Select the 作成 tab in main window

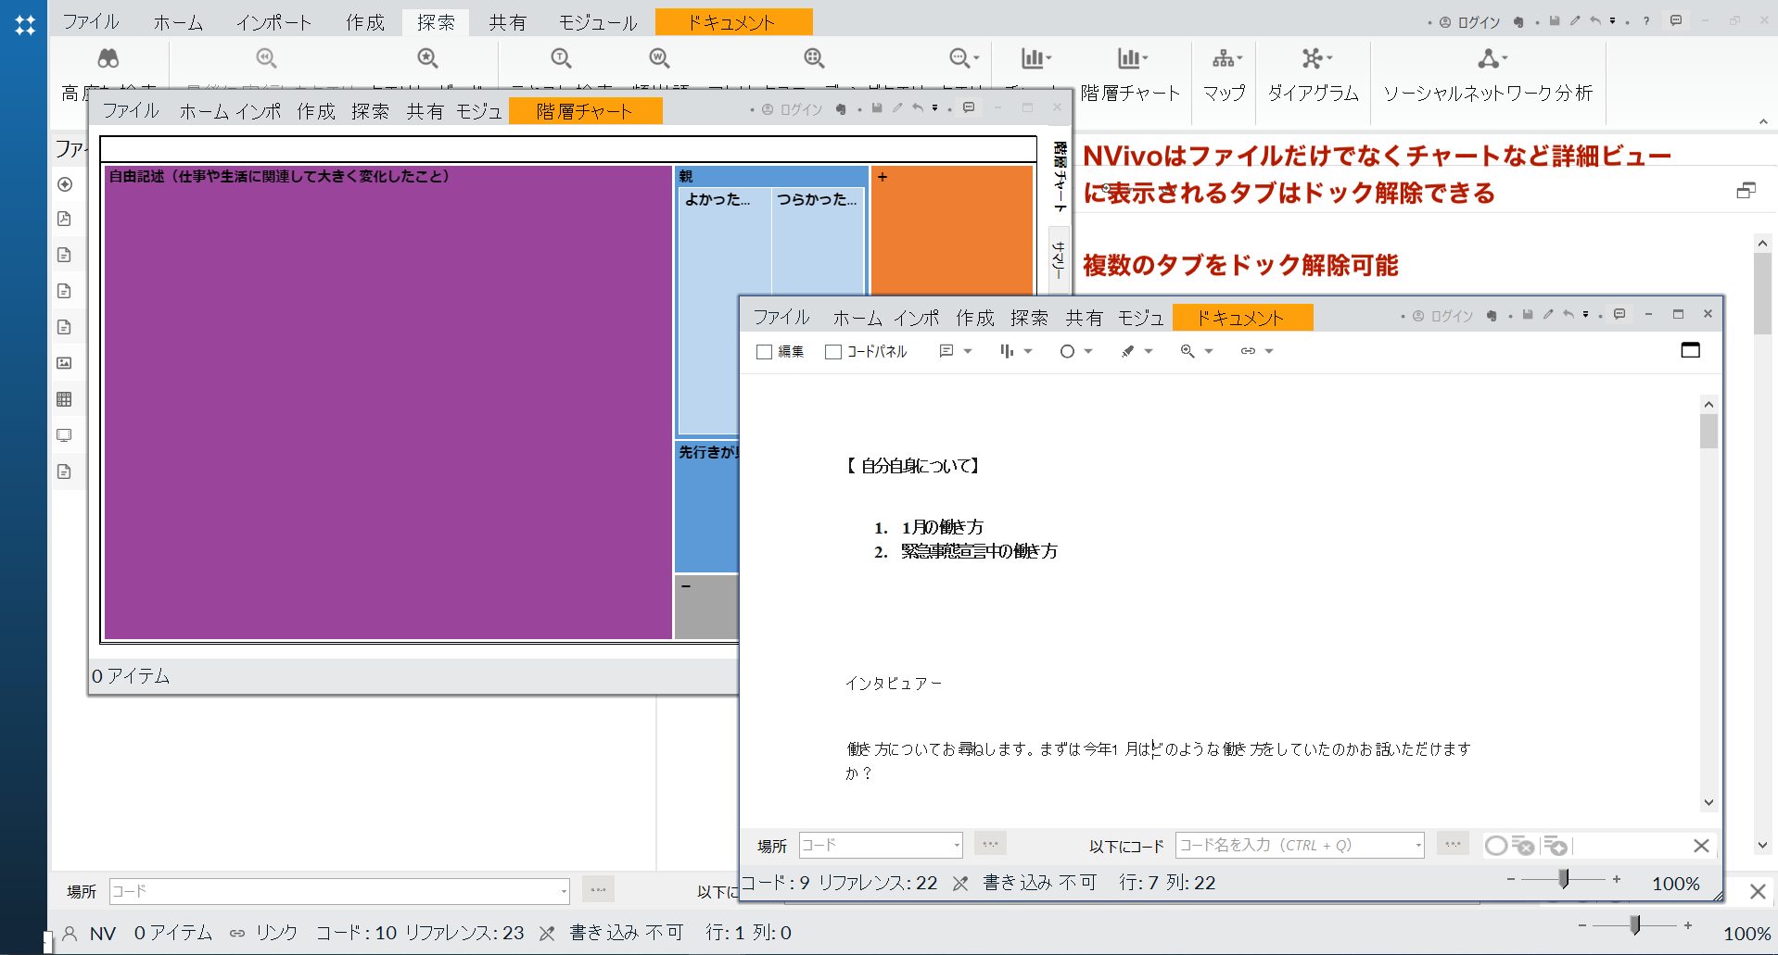[365, 22]
